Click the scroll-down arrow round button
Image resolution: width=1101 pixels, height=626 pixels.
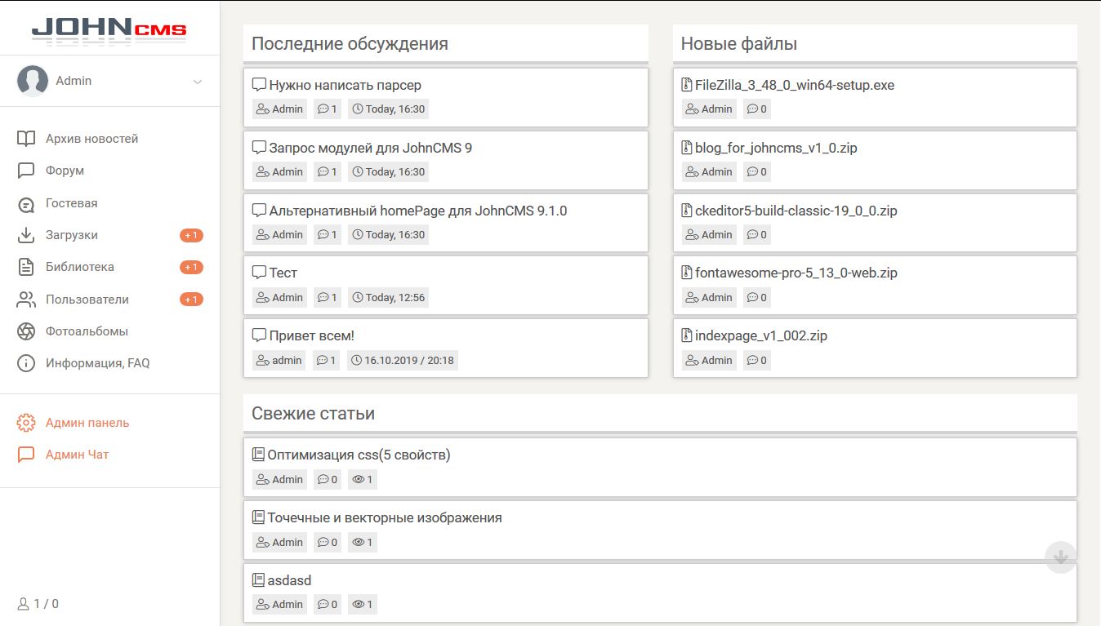pyautogui.click(x=1061, y=557)
